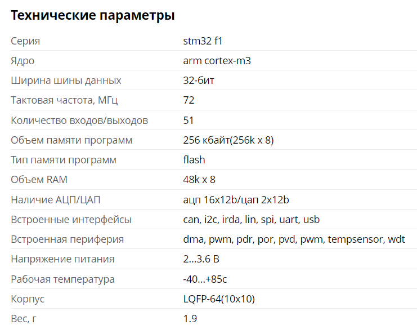Click the "ацп 16x12b/цап 2x12b" value

tap(236, 200)
